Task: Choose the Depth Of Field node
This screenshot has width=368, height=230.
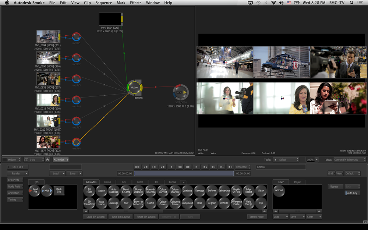Action: [x=236, y=191]
